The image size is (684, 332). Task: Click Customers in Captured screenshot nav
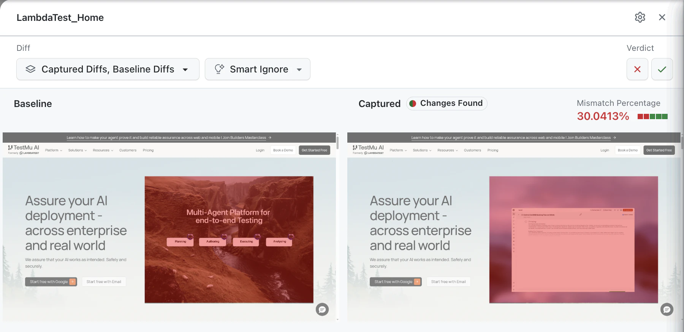pyautogui.click(x=472, y=150)
